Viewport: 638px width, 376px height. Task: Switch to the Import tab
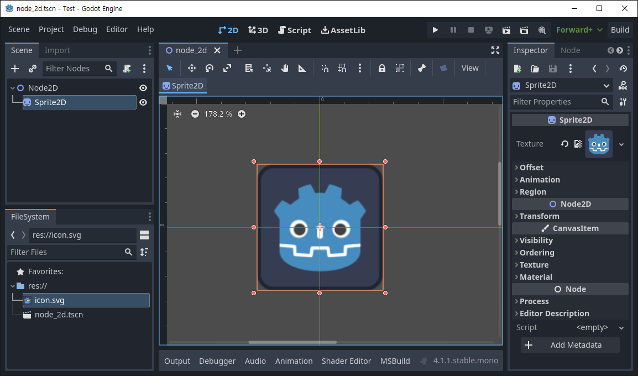click(57, 50)
